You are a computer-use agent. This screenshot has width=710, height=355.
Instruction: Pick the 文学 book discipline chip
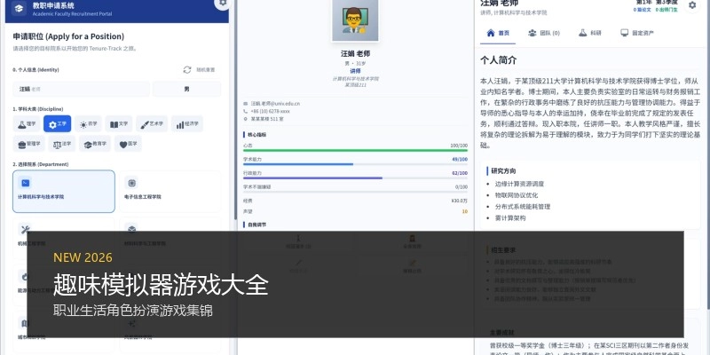(119, 123)
